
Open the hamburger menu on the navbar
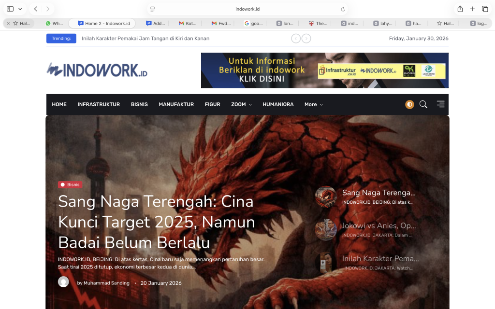click(440, 104)
